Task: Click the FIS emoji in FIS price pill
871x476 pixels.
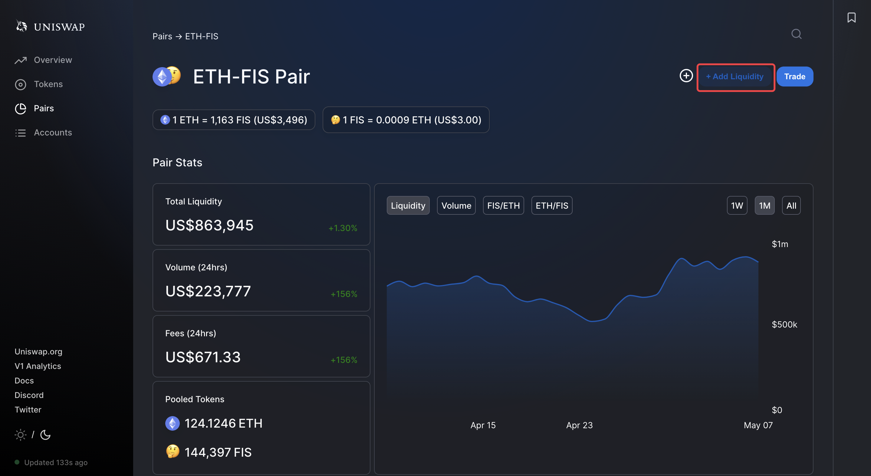Action: click(x=335, y=120)
